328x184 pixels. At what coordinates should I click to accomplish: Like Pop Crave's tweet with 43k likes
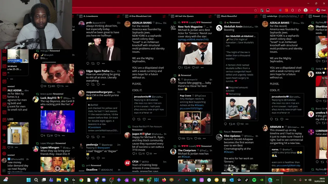click(195, 138)
